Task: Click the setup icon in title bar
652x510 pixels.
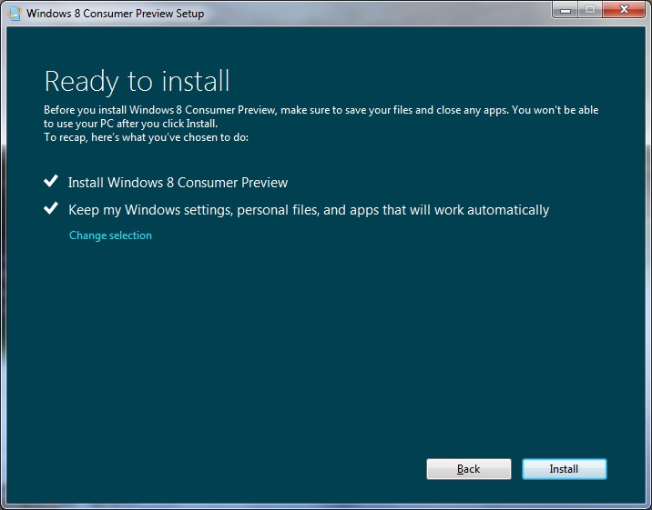Action: [15, 13]
